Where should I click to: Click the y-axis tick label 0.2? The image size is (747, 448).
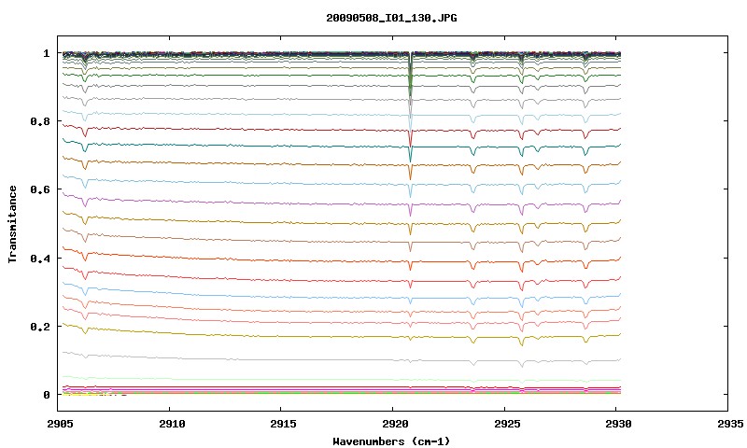tap(40, 327)
